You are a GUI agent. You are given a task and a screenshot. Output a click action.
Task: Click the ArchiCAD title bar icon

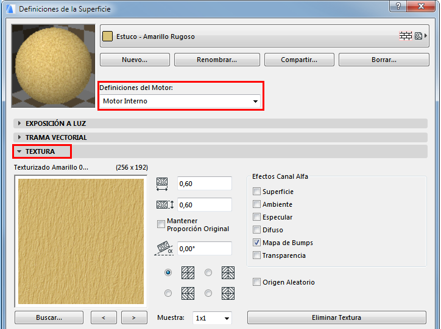[10, 9]
